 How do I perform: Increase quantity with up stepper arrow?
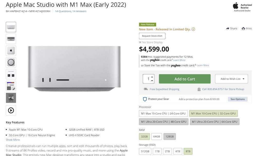click(152, 77)
